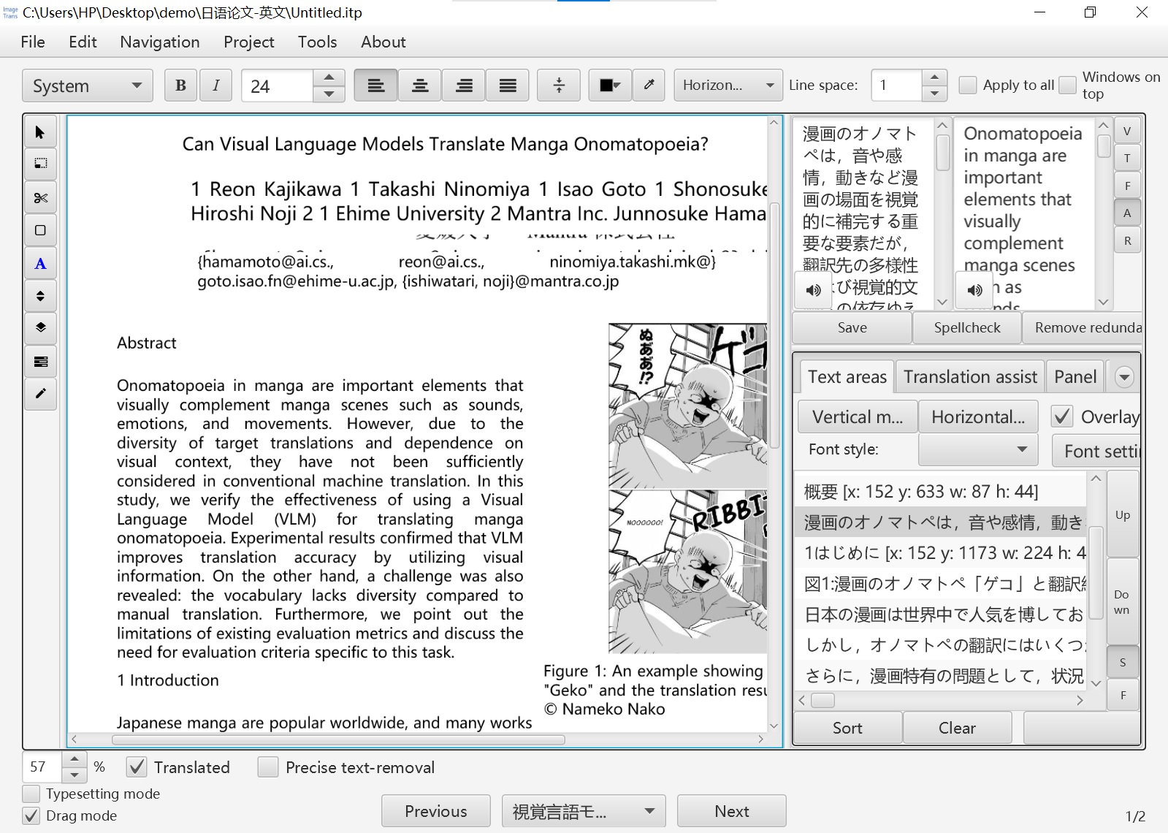Screen dimensions: 1168x833
Task: Select the 概要 text area entry
Action: click(941, 491)
